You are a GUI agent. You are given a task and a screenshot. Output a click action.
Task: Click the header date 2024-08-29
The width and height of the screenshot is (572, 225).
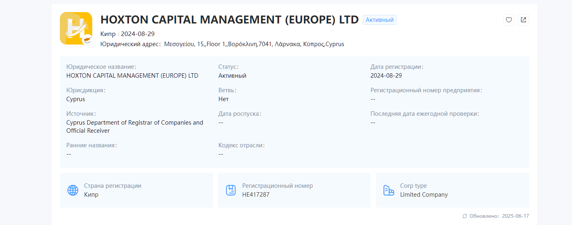138,34
